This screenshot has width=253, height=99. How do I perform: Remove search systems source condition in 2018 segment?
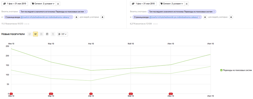214,12
